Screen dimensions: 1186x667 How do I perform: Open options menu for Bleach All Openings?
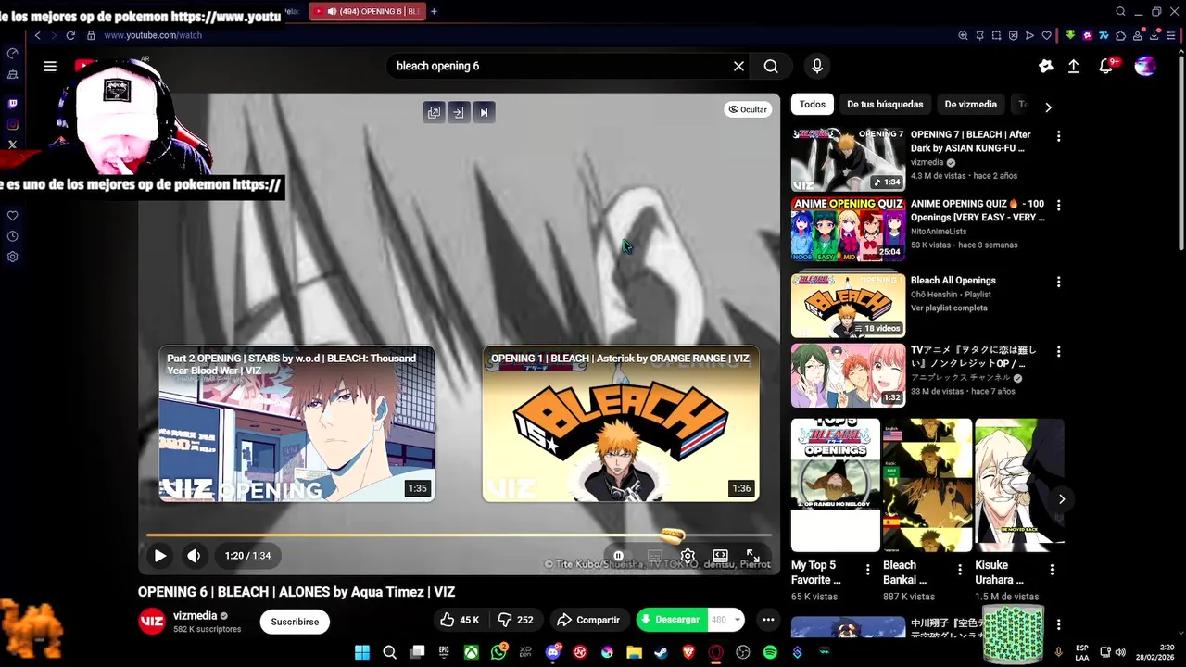(x=1058, y=282)
